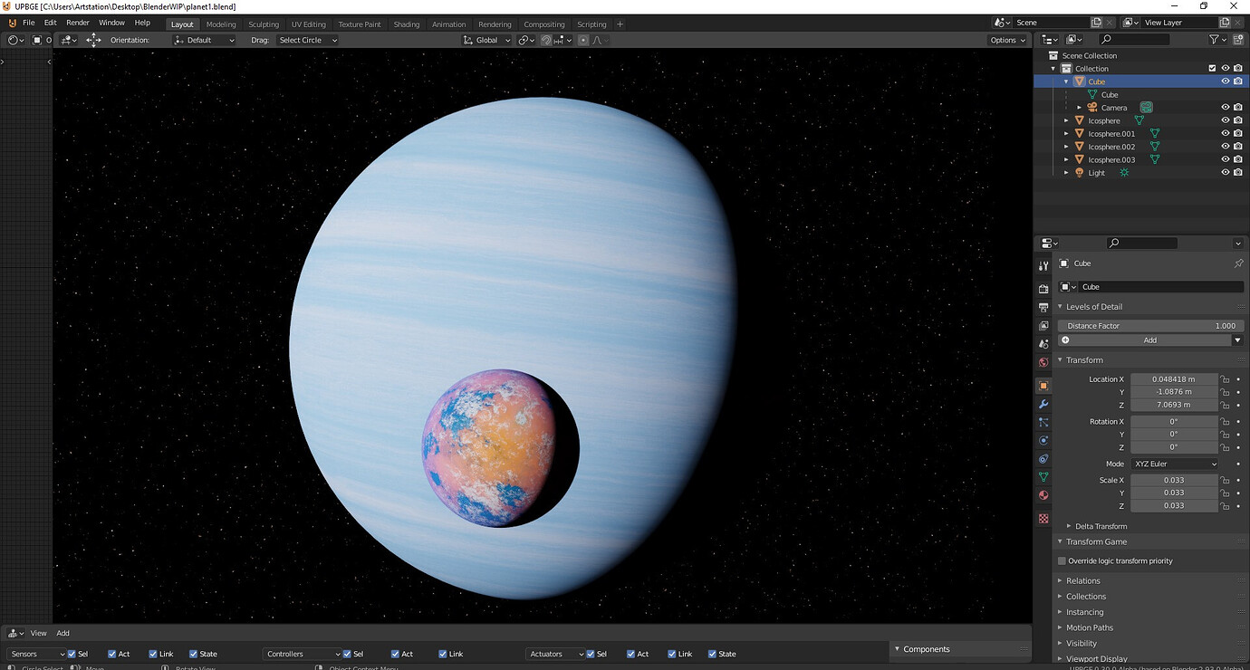The height and width of the screenshot is (670, 1250).
Task: Open the XYZ Euler rotation mode dropdown
Action: point(1174,464)
